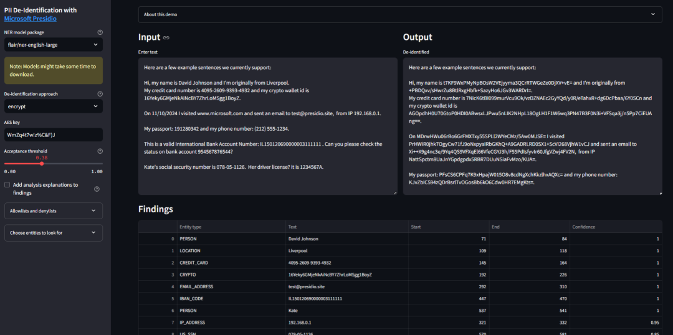The image size is (673, 335).
Task: Click the anchor link icon beside Input heading
Action: [x=166, y=38]
